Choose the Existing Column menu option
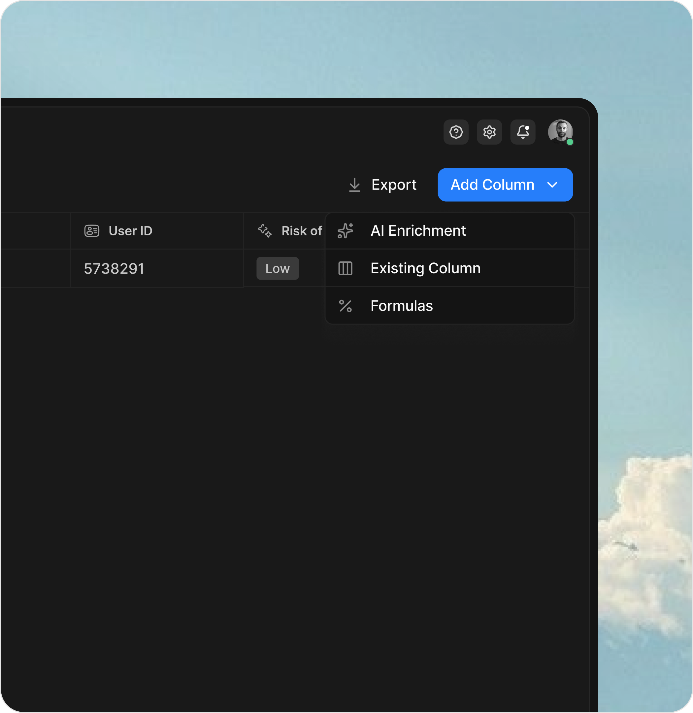The height and width of the screenshot is (713, 693). (x=425, y=268)
